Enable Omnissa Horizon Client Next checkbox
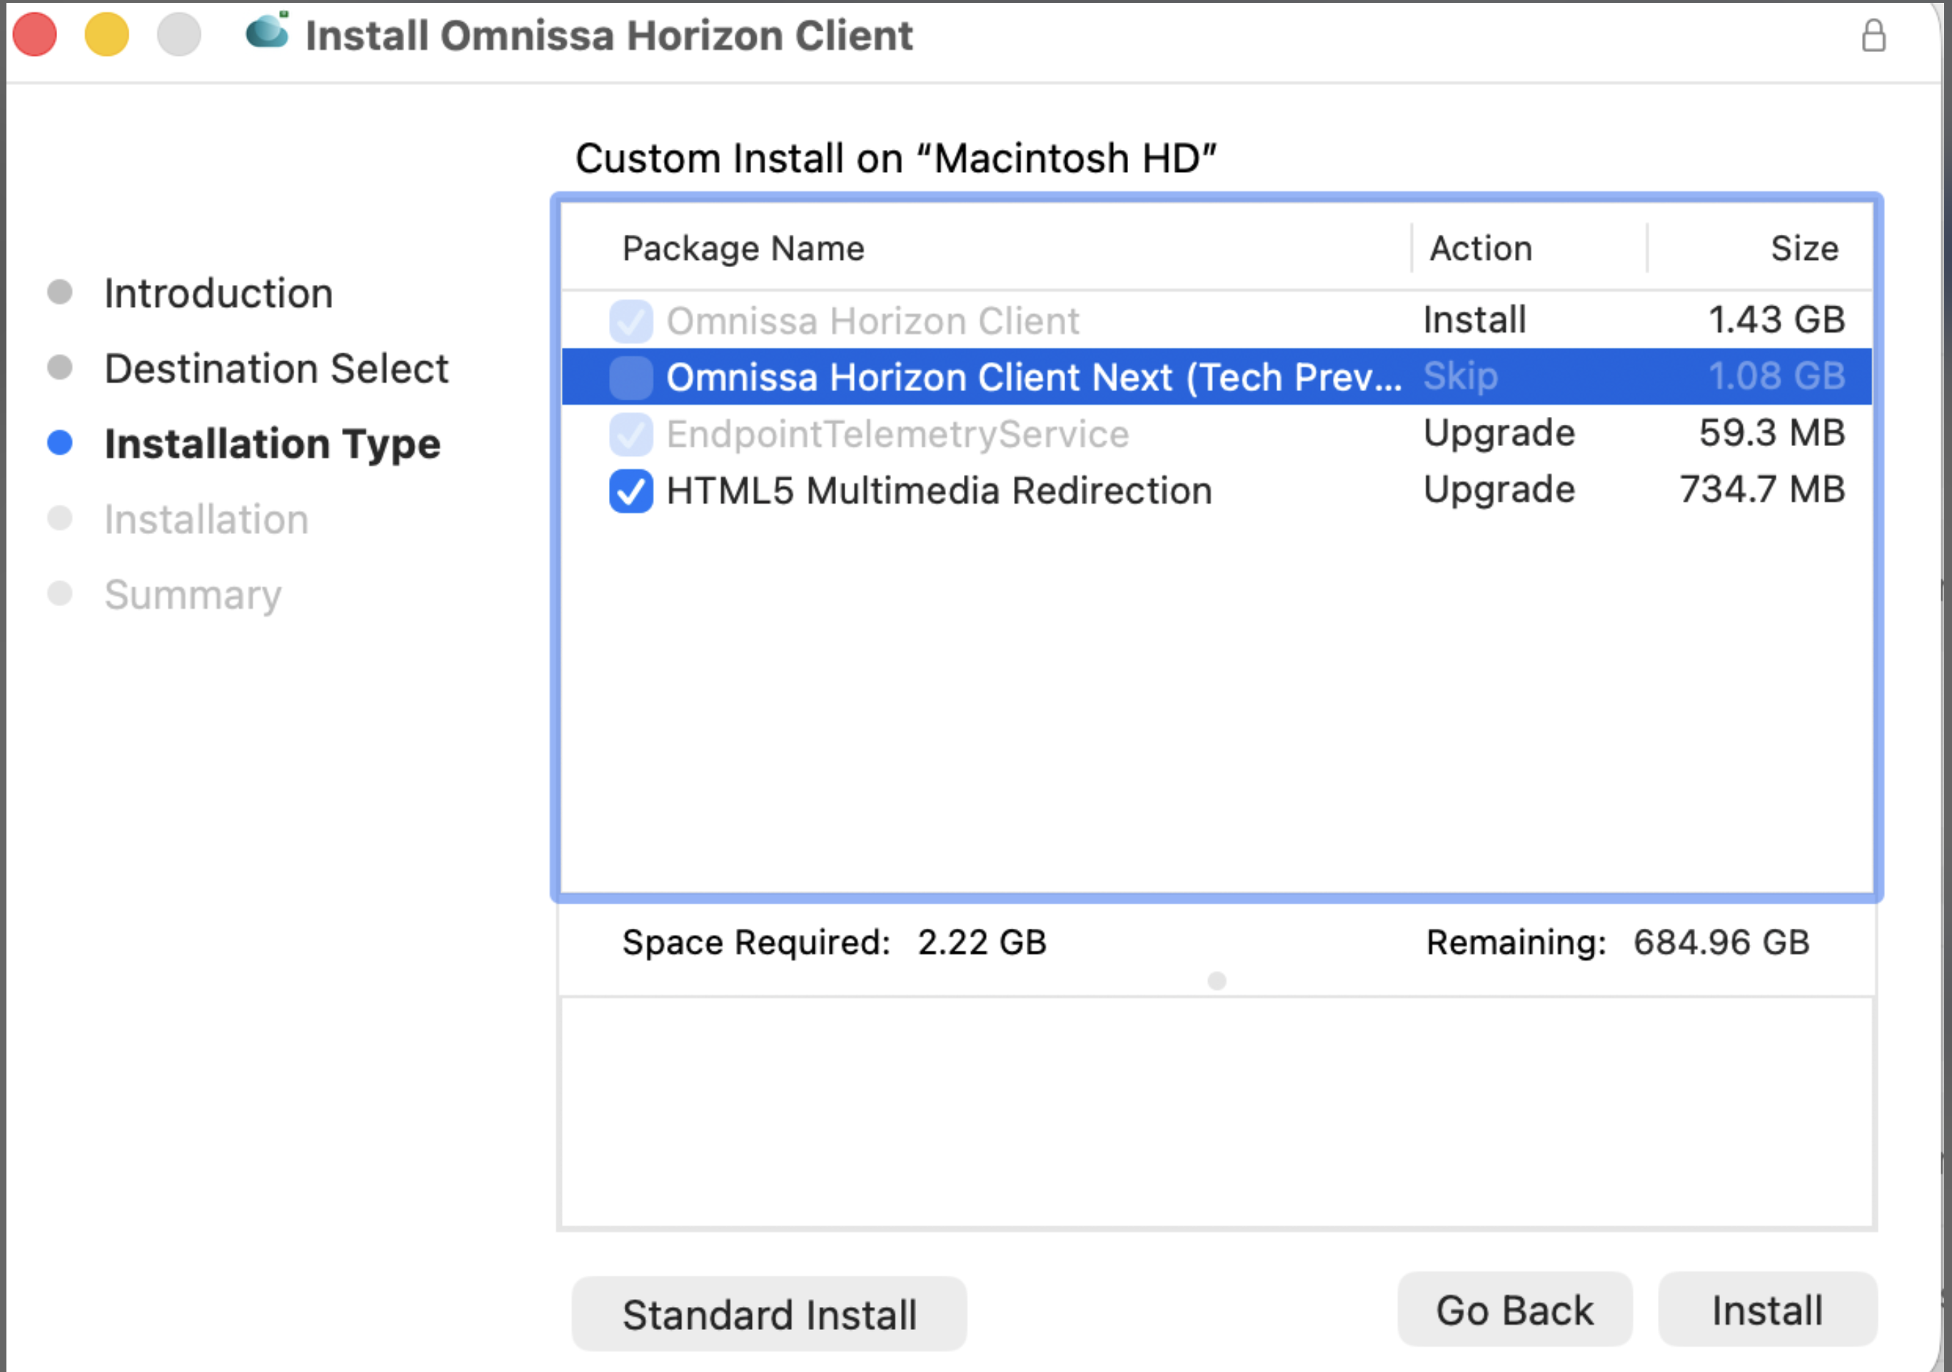Viewport: 1952px width, 1372px height. [631, 377]
